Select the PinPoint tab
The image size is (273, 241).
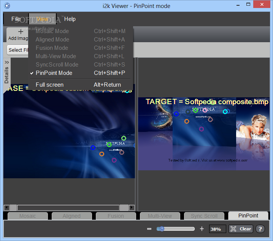[x=248, y=216]
